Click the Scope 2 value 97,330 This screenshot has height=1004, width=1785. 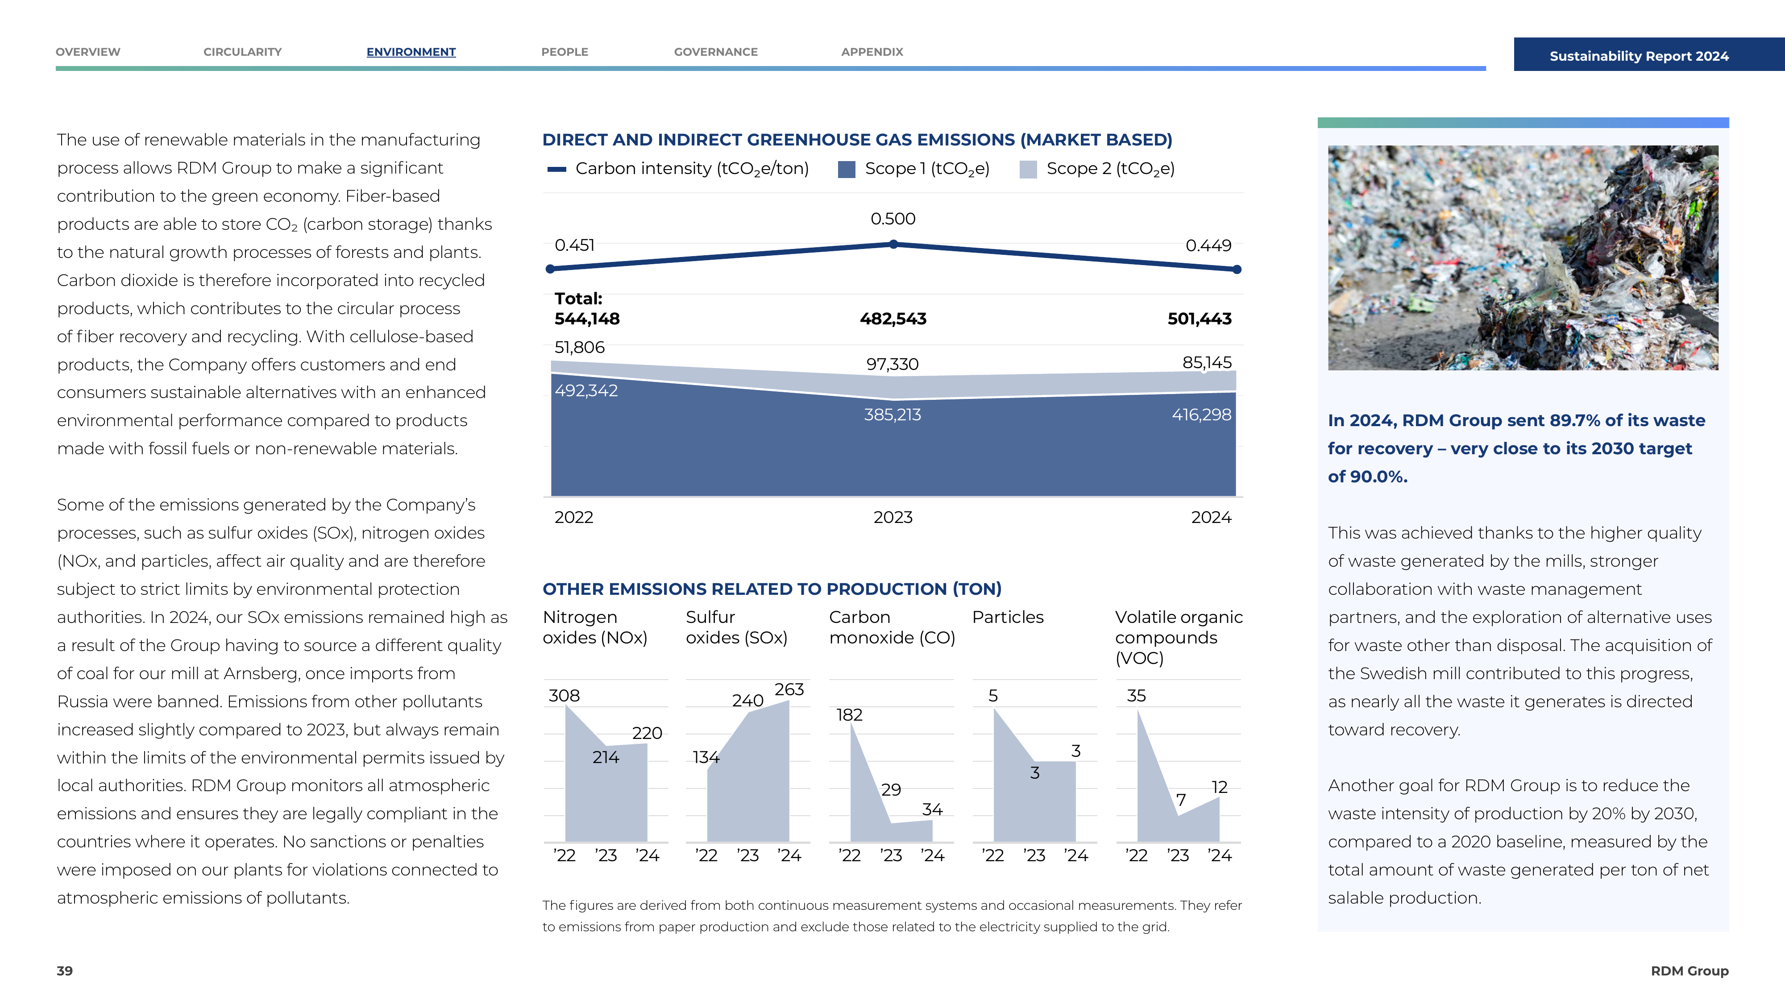(892, 364)
